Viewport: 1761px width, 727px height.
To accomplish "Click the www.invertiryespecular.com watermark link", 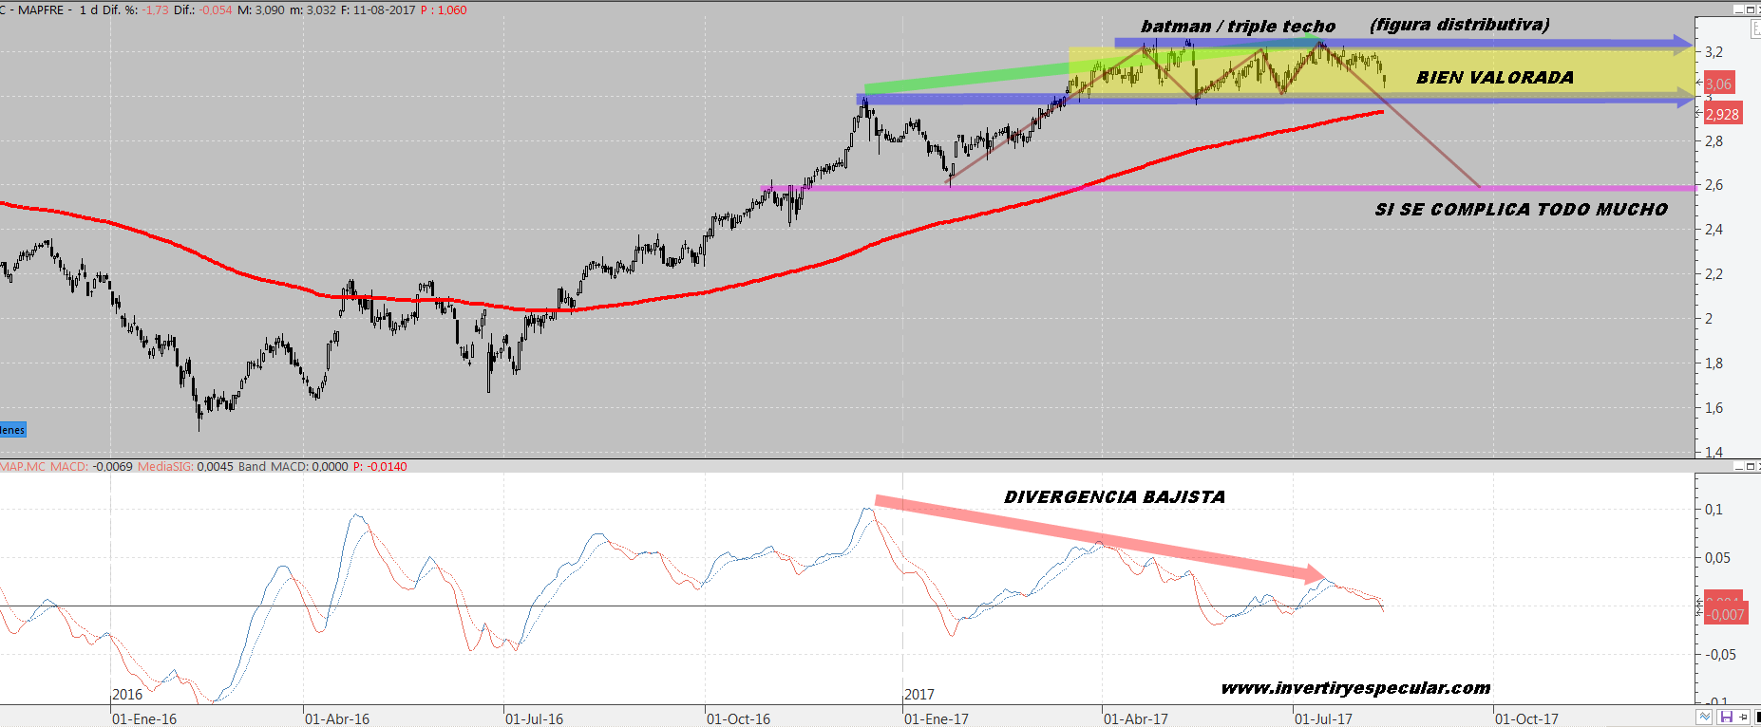I will point(1355,688).
